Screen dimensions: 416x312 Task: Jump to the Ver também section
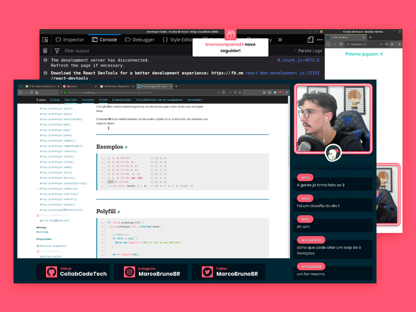[x=194, y=100]
